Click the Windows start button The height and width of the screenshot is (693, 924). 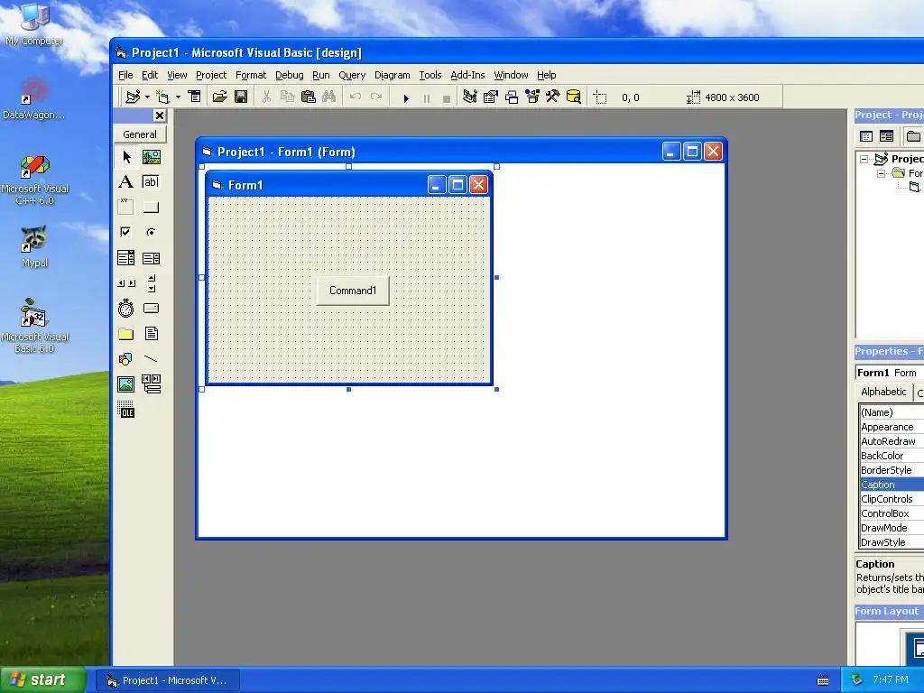click(x=42, y=680)
